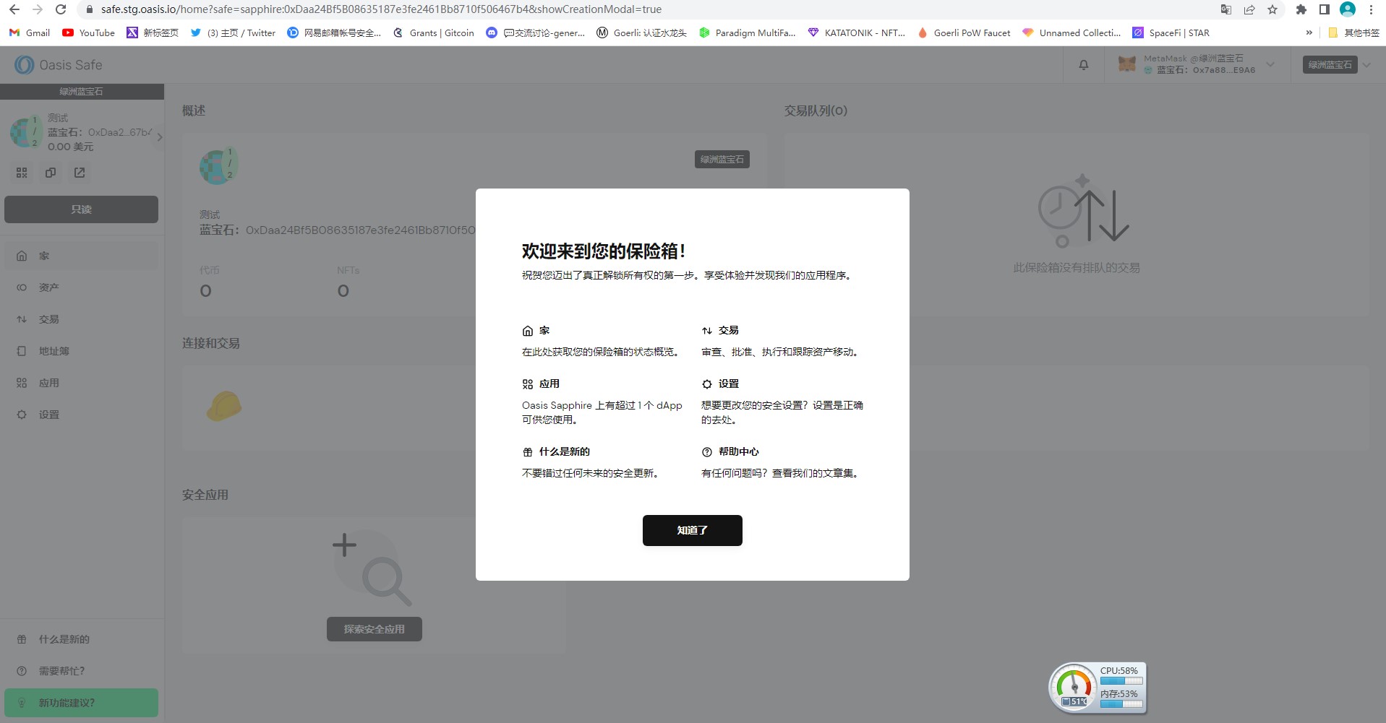Open the SpaceFi | STAR bookmark
Viewport: 1386px width, 723px height.
point(1171,33)
